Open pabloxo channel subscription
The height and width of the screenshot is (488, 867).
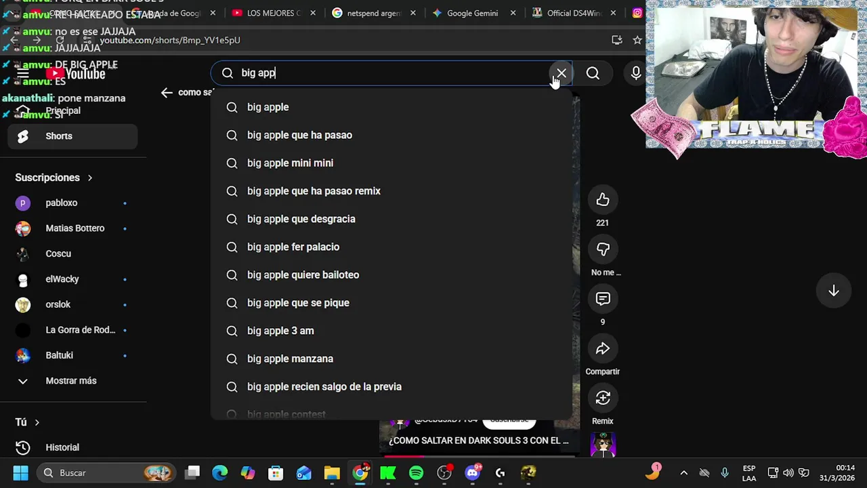pyautogui.click(x=72, y=203)
